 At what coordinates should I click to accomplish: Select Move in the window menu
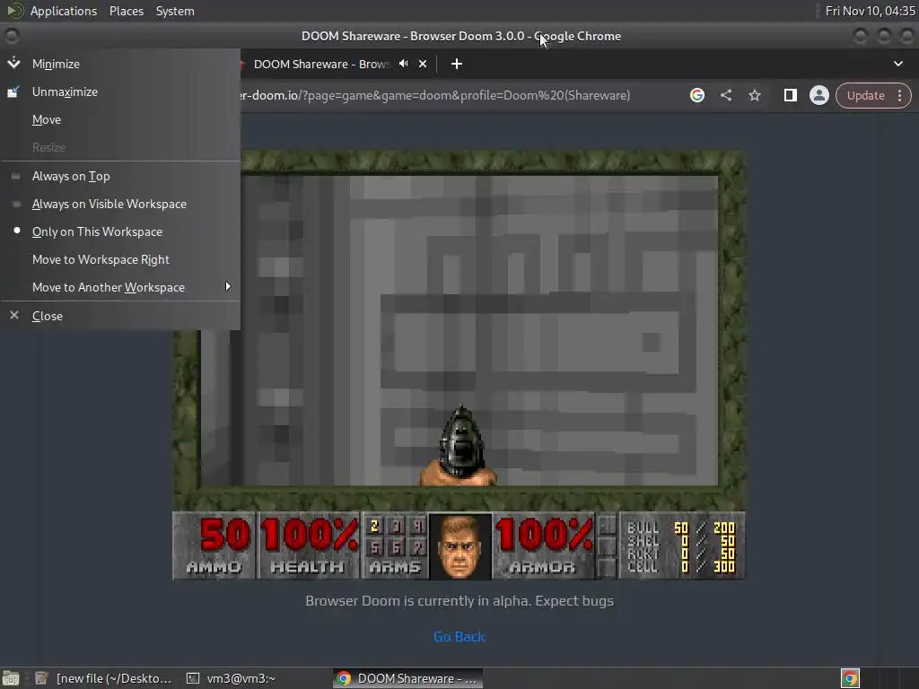pos(120,119)
